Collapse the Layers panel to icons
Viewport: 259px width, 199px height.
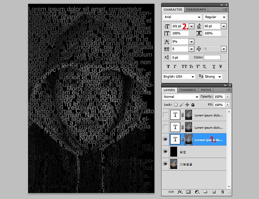tap(225, 85)
